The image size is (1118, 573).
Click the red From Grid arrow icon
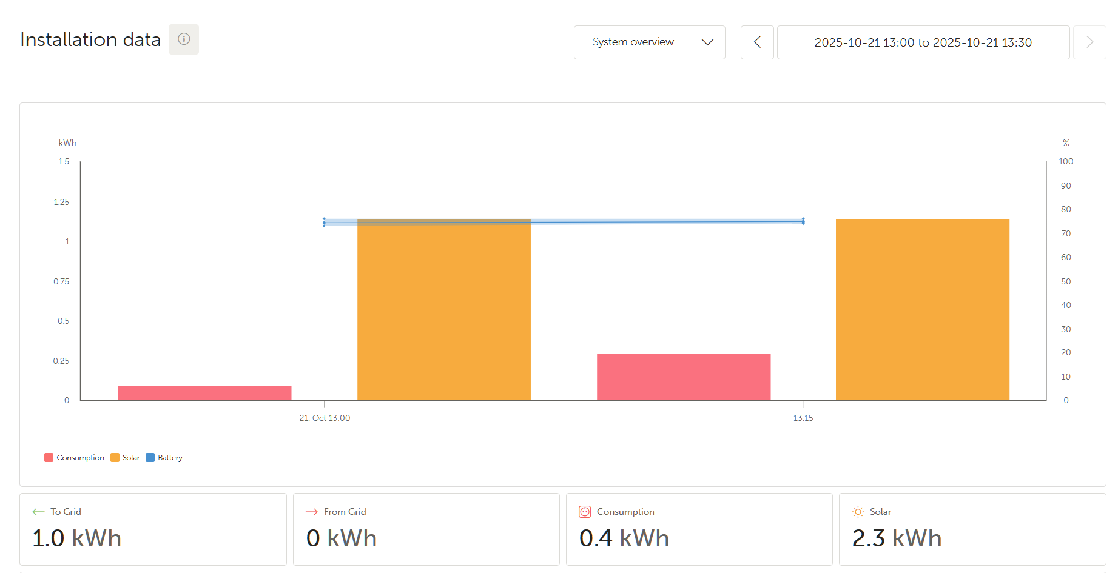(312, 512)
